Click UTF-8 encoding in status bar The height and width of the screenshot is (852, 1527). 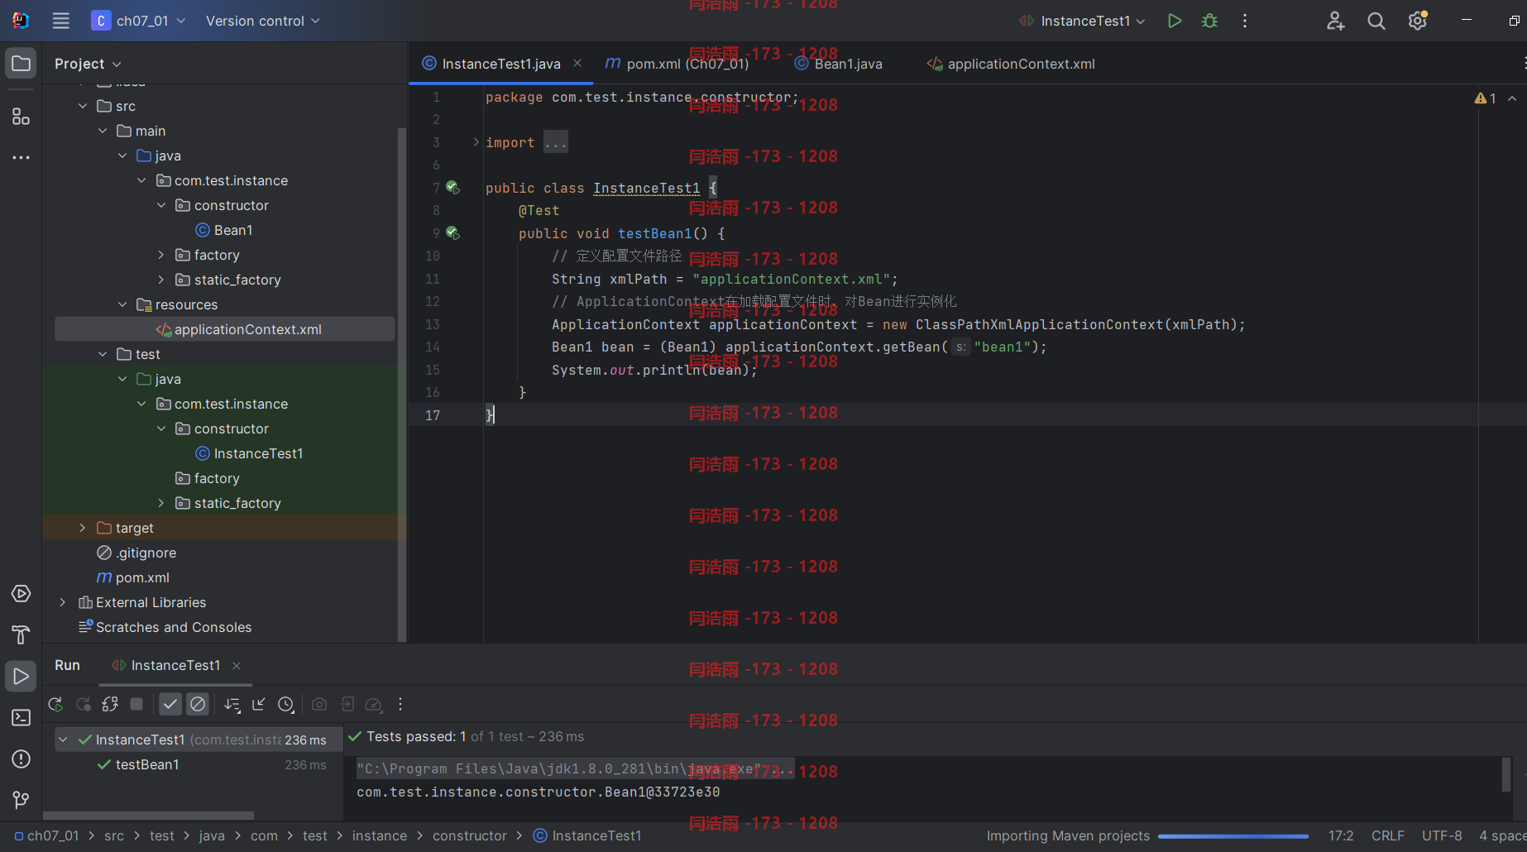[1442, 835]
